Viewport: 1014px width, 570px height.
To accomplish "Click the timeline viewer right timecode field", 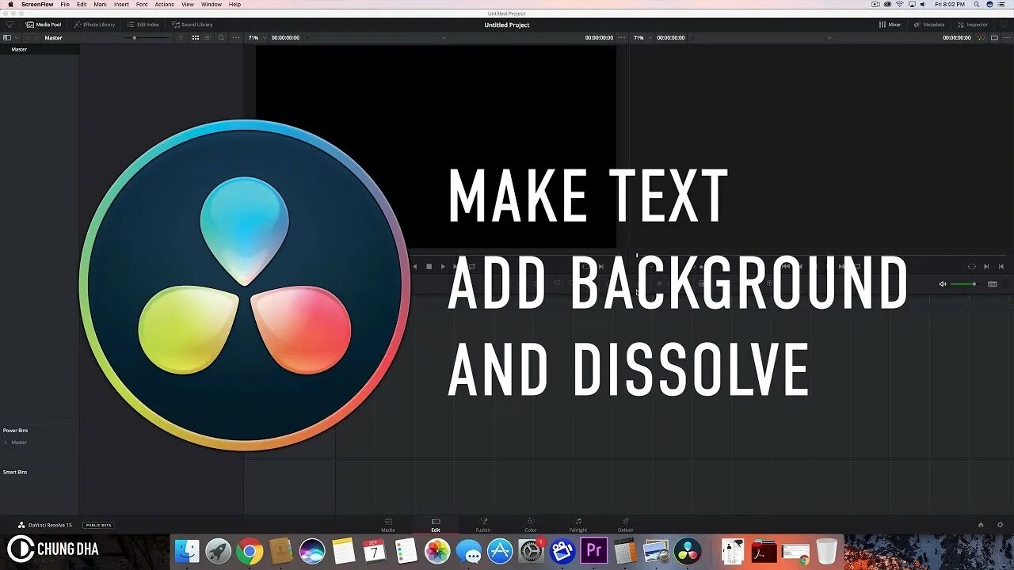I will point(956,38).
